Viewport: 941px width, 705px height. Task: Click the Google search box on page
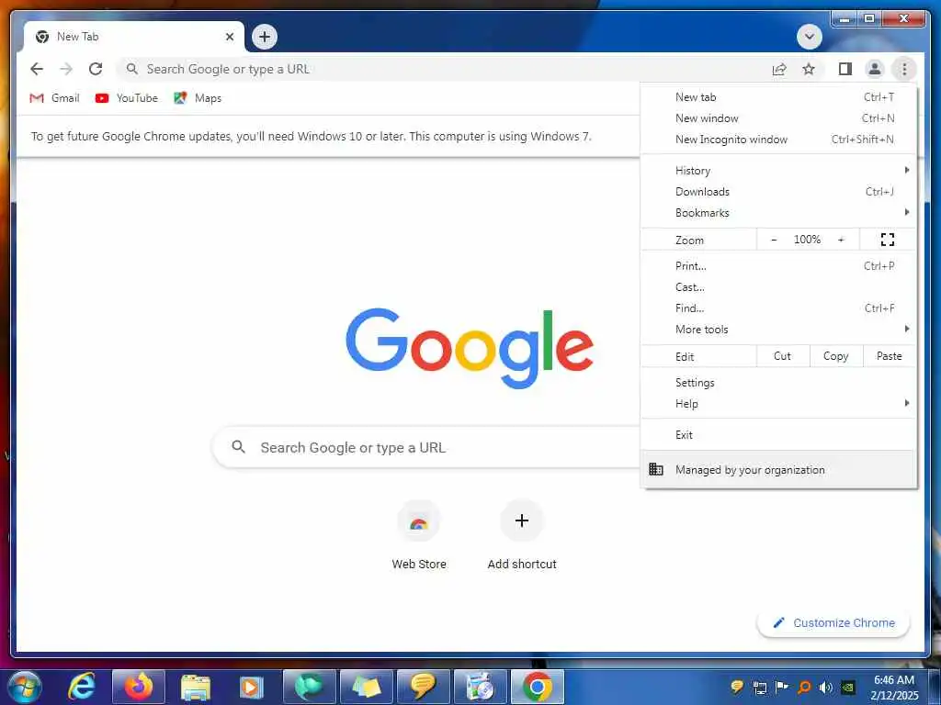[x=426, y=447]
